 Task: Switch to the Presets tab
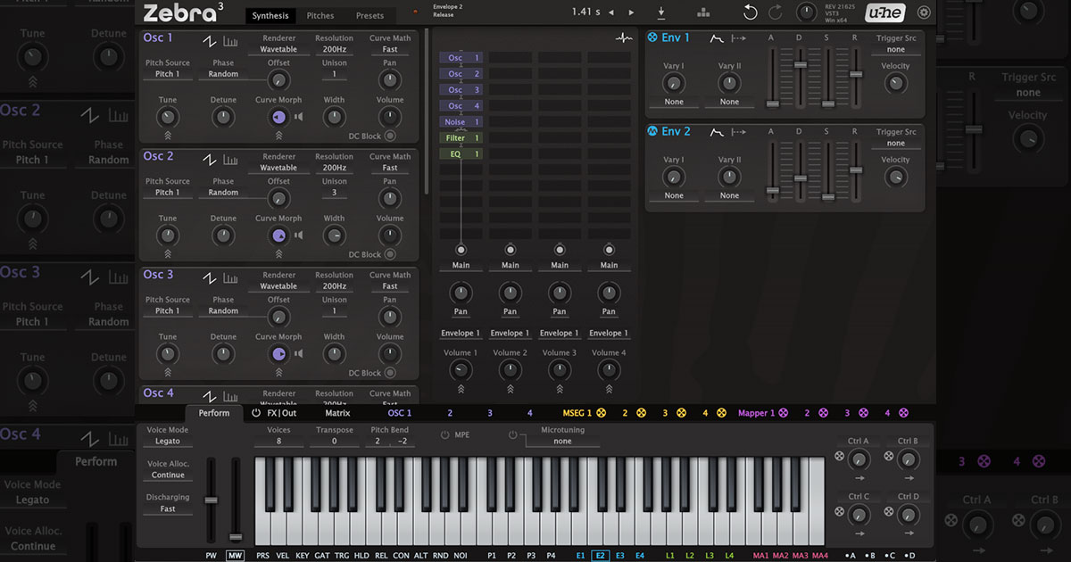pyautogui.click(x=369, y=15)
